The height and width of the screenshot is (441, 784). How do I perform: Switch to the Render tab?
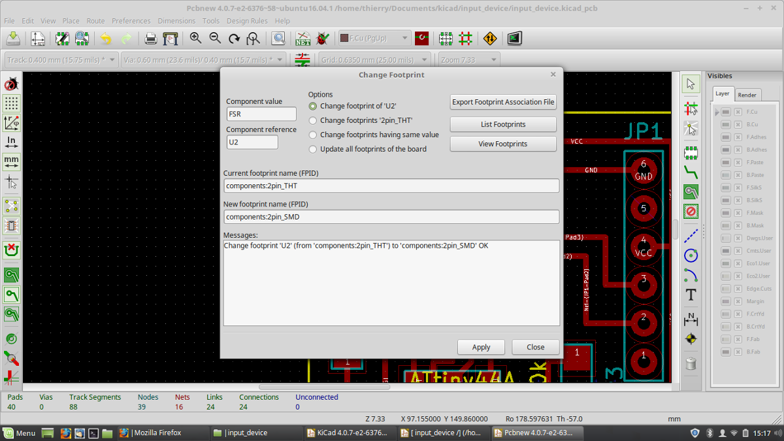747,95
